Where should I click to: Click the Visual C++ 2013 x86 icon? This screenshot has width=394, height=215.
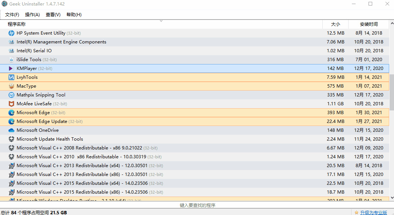tap(11, 175)
